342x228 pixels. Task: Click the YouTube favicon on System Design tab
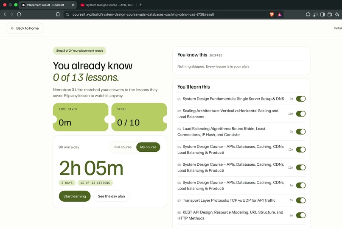pos(82,5)
